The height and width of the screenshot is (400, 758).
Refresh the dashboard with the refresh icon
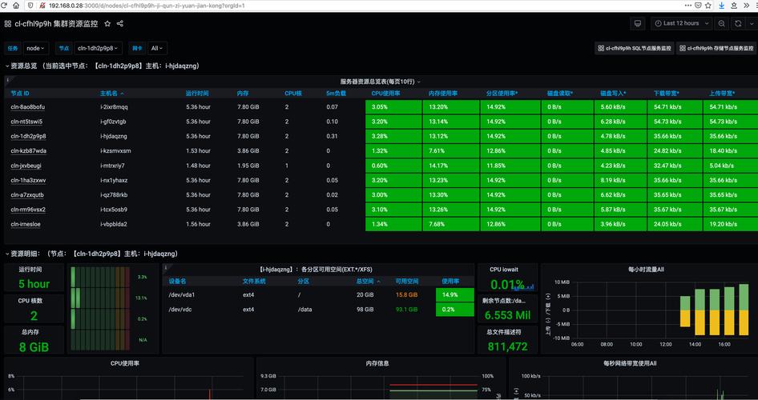(x=740, y=24)
